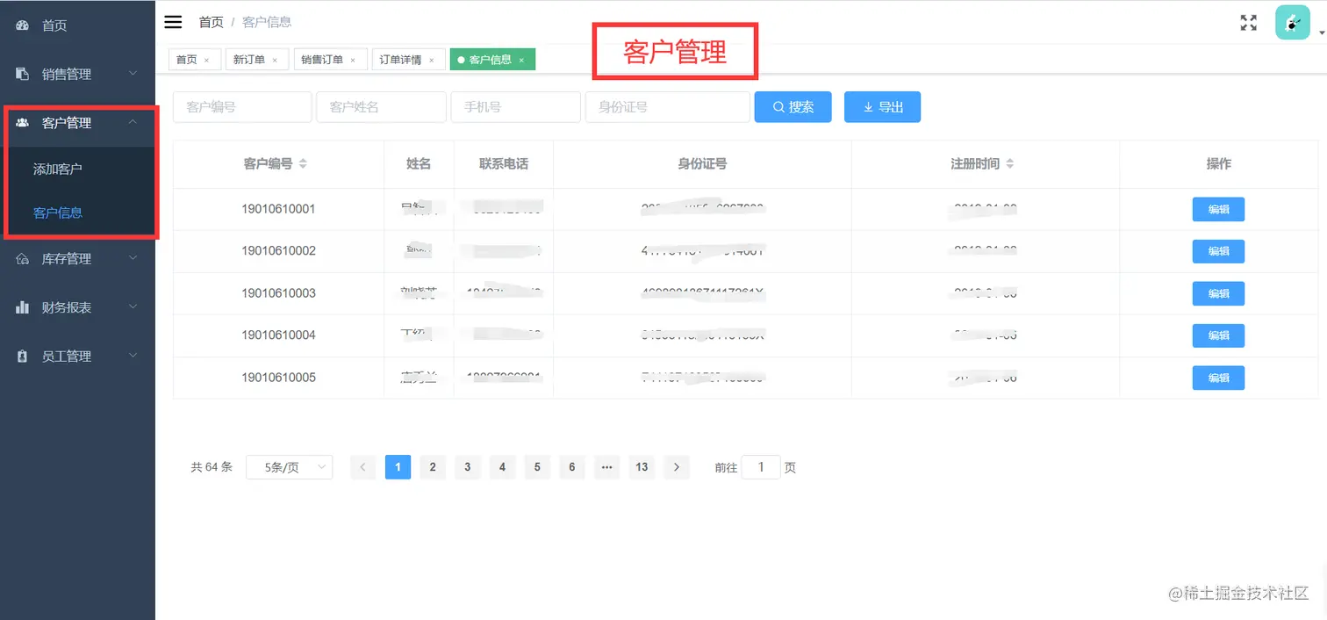Screen dimensions: 1327x620
Task: Click the fullscreen icon in the header
Action: click(x=1248, y=23)
